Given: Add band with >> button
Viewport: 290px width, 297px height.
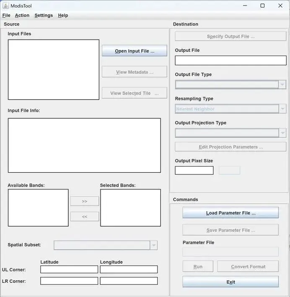Looking at the screenshot, I should pyautogui.click(x=85, y=201).
